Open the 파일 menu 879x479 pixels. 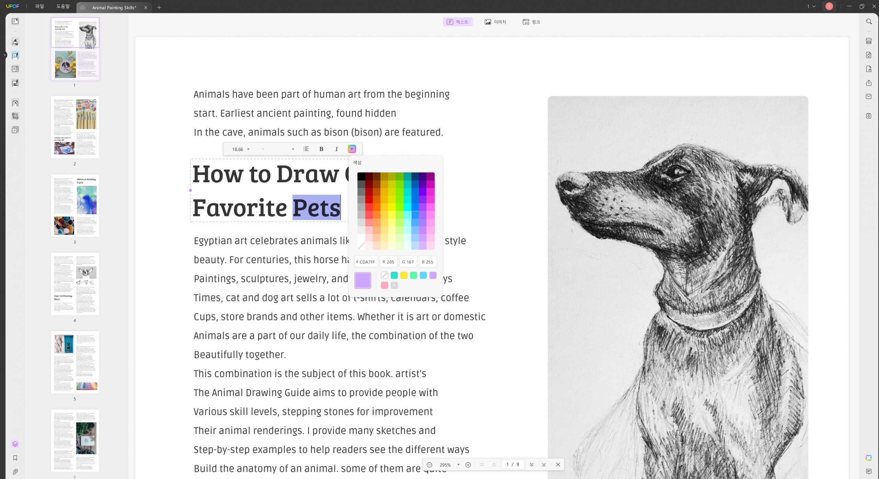point(39,7)
